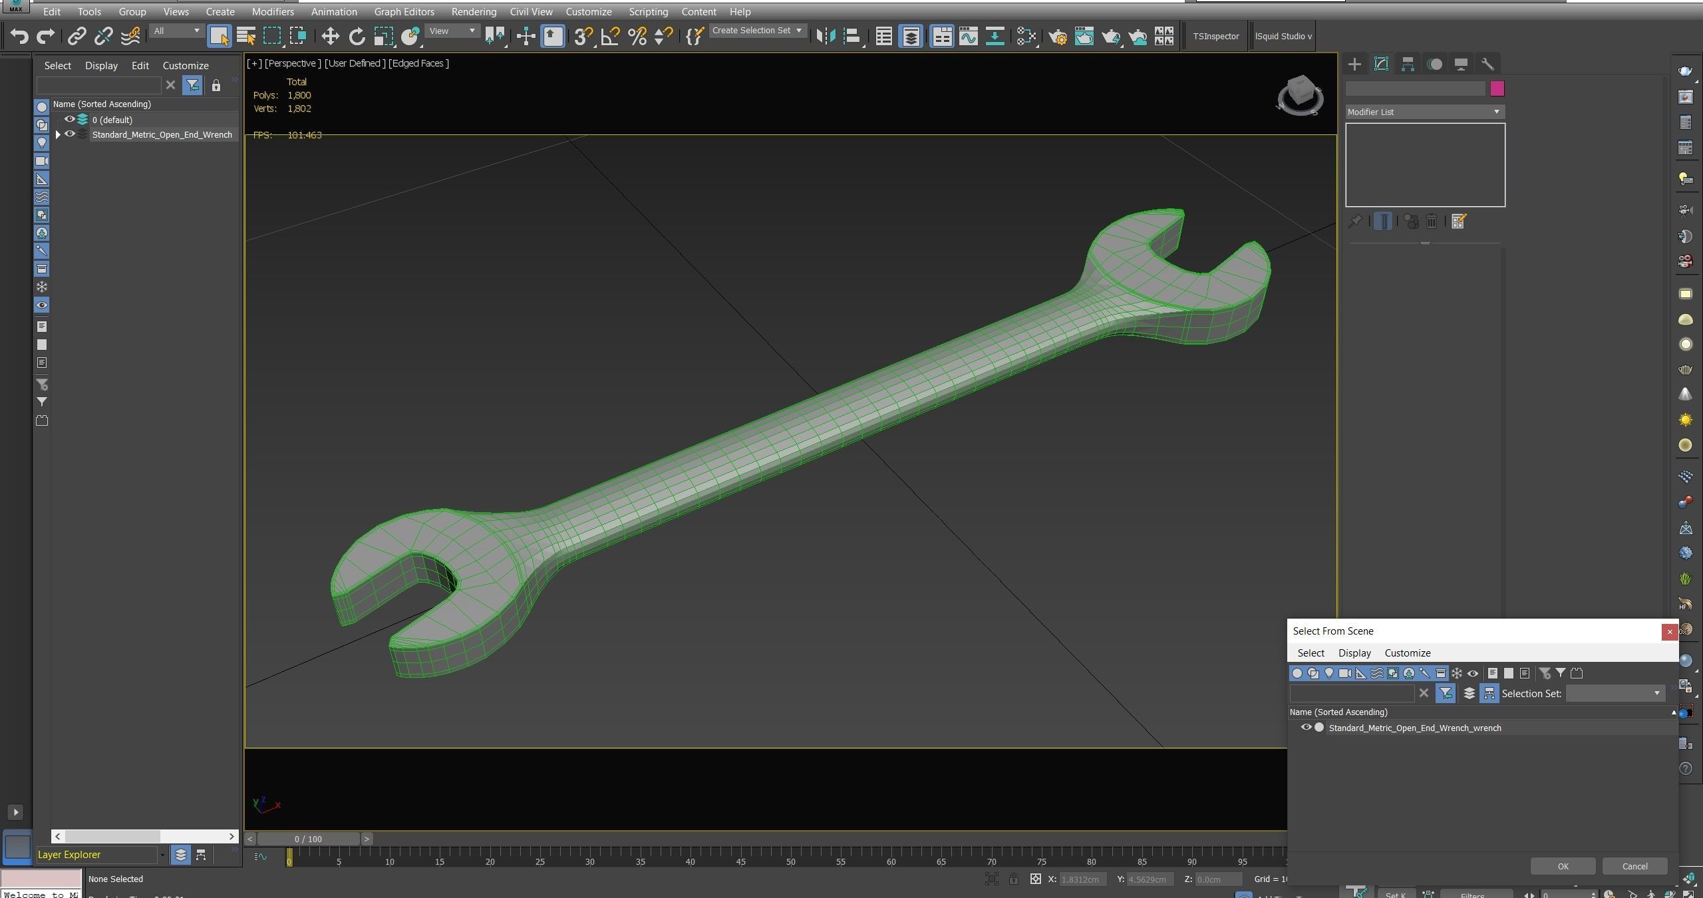The image size is (1703, 898).
Task: Toggle visibility of wrench object in Select From Scene
Action: 1306,727
